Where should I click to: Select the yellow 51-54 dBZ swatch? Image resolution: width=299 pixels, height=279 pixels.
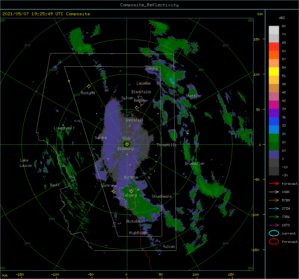(274, 71)
